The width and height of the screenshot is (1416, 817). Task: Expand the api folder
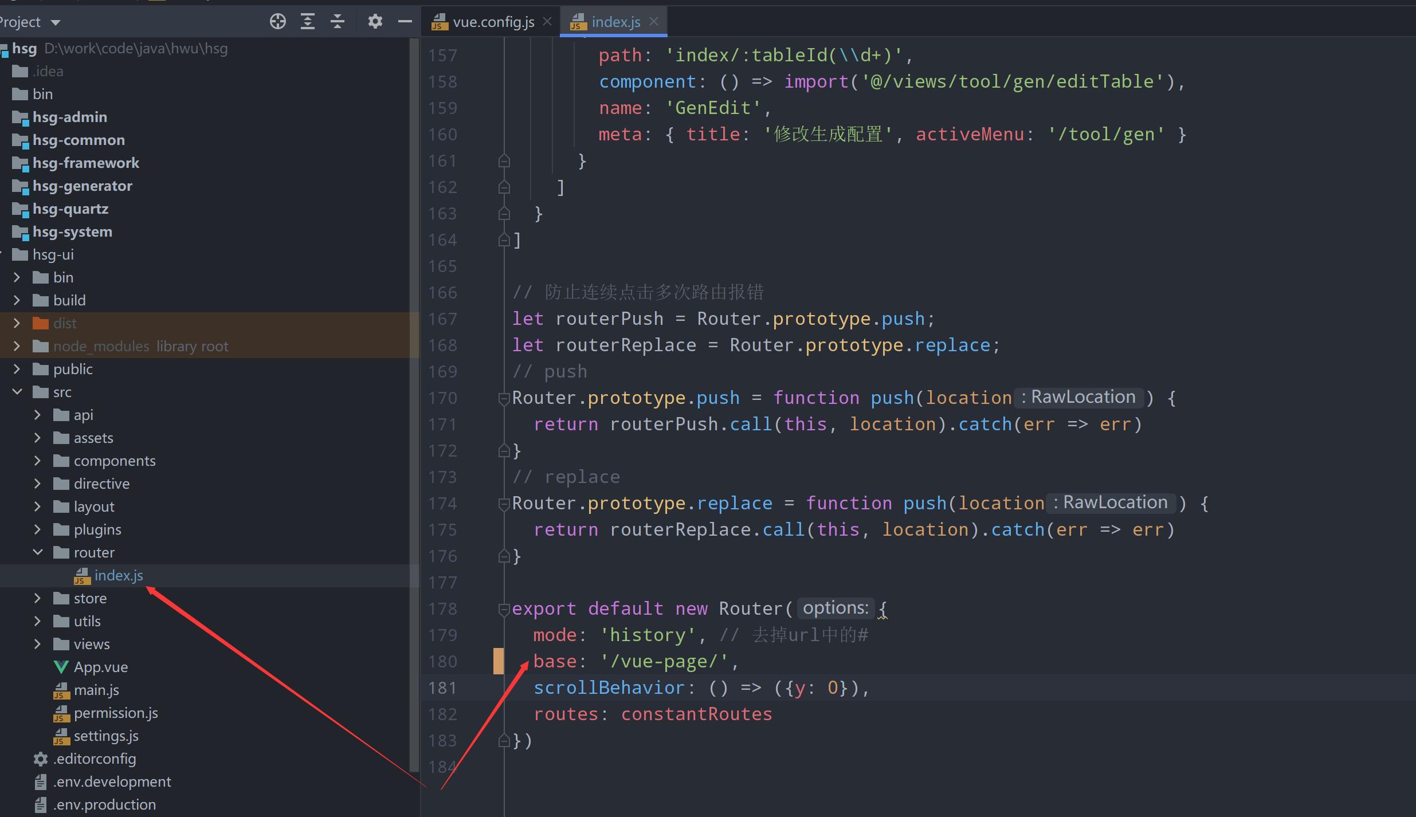pyautogui.click(x=38, y=415)
